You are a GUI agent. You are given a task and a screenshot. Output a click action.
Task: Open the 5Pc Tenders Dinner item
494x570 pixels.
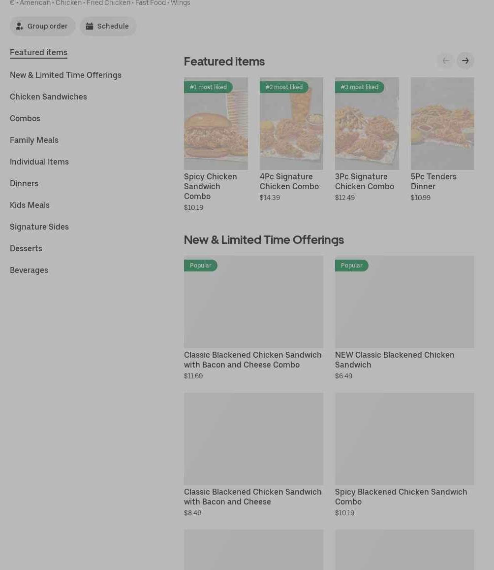pyautogui.click(x=442, y=124)
